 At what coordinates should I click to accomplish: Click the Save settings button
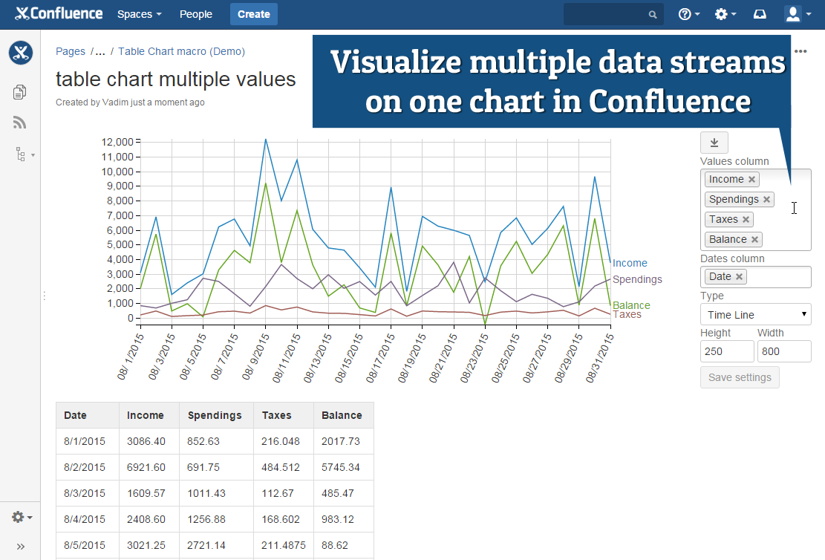[x=739, y=377]
